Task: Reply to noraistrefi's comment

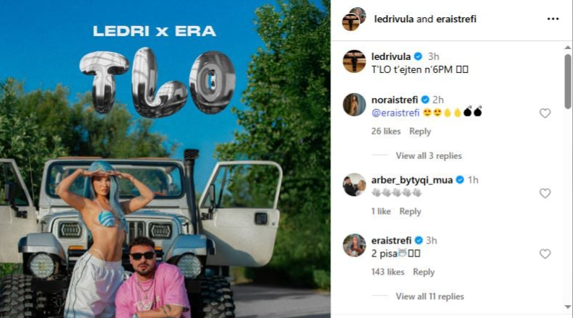Action: [x=420, y=132]
